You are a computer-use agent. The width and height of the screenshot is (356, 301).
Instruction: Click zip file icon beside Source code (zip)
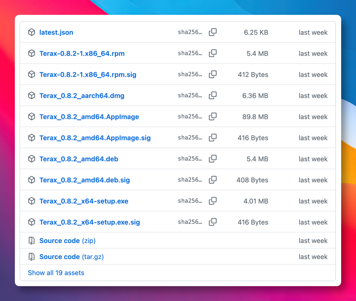click(x=32, y=241)
